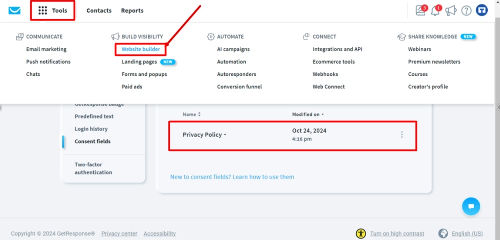This screenshot has height=240, width=500.
Task: Open the Modified on sort dropdown
Action: tap(308, 114)
